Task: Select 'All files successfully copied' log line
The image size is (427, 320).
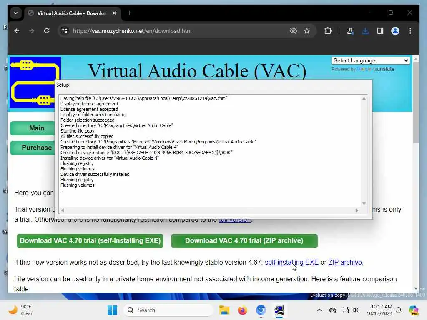Action: click(87, 136)
